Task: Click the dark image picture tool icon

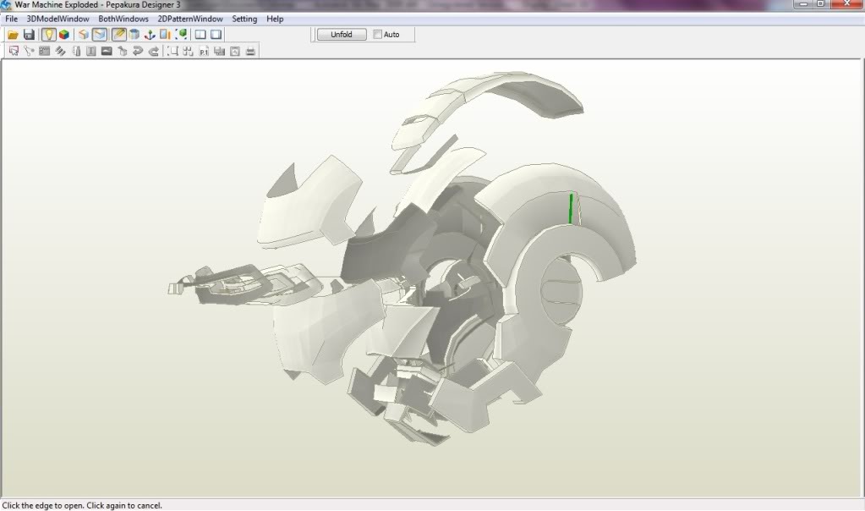Action: tap(107, 52)
